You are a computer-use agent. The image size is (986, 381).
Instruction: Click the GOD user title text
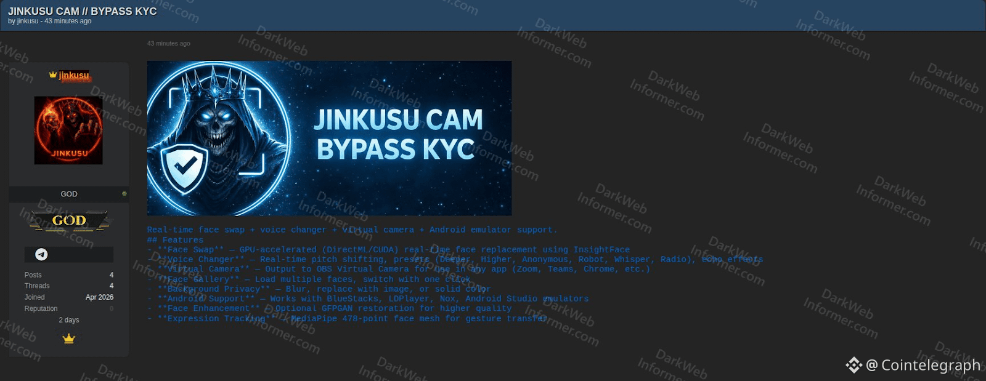(69, 194)
